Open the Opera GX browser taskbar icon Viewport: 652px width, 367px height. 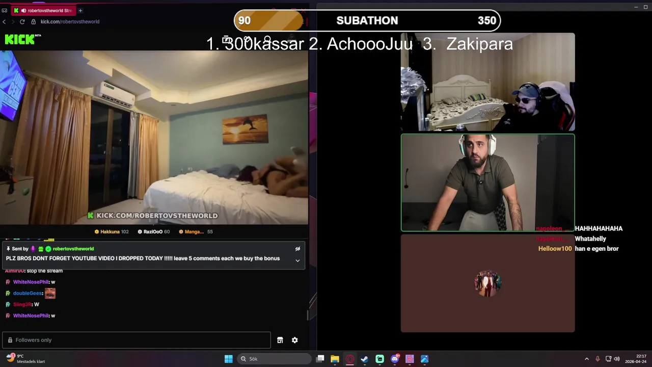point(350,359)
